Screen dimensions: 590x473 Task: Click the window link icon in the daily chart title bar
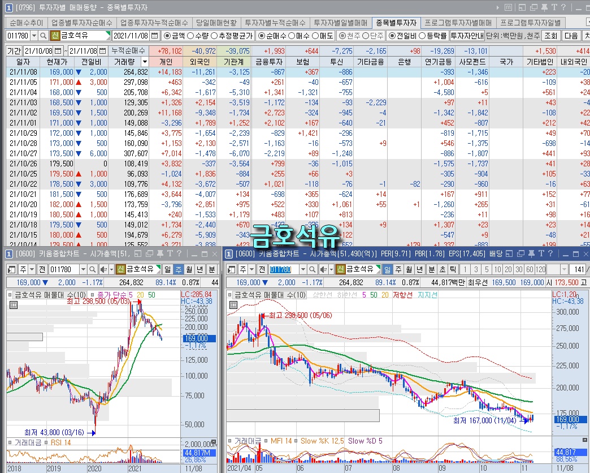coord(520,254)
